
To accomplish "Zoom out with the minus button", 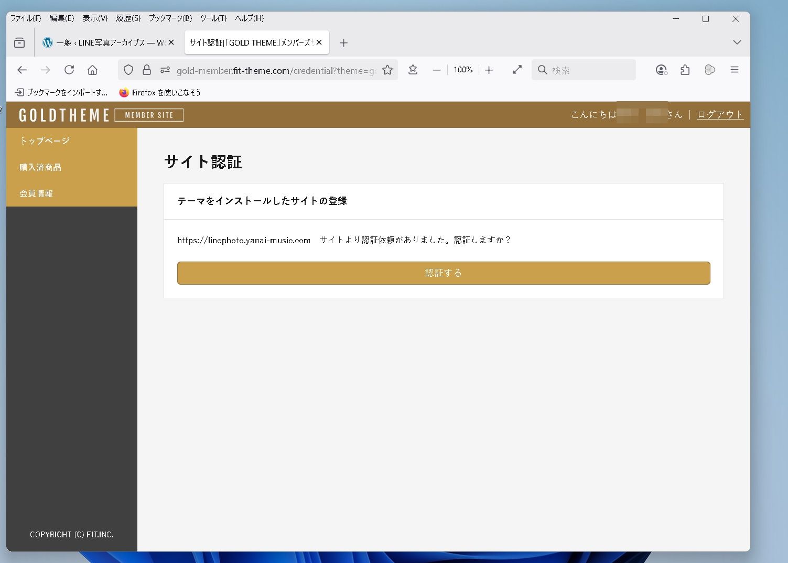I will pos(436,70).
